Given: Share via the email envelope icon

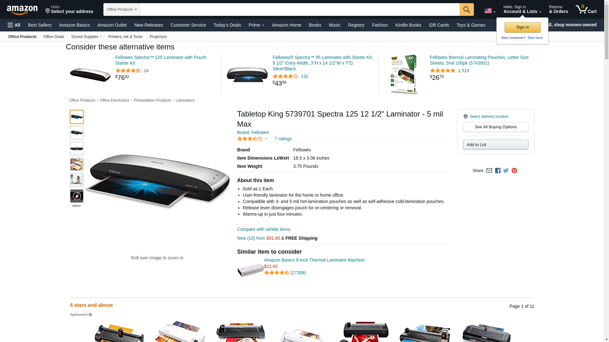Looking at the screenshot, I should tap(489, 171).
